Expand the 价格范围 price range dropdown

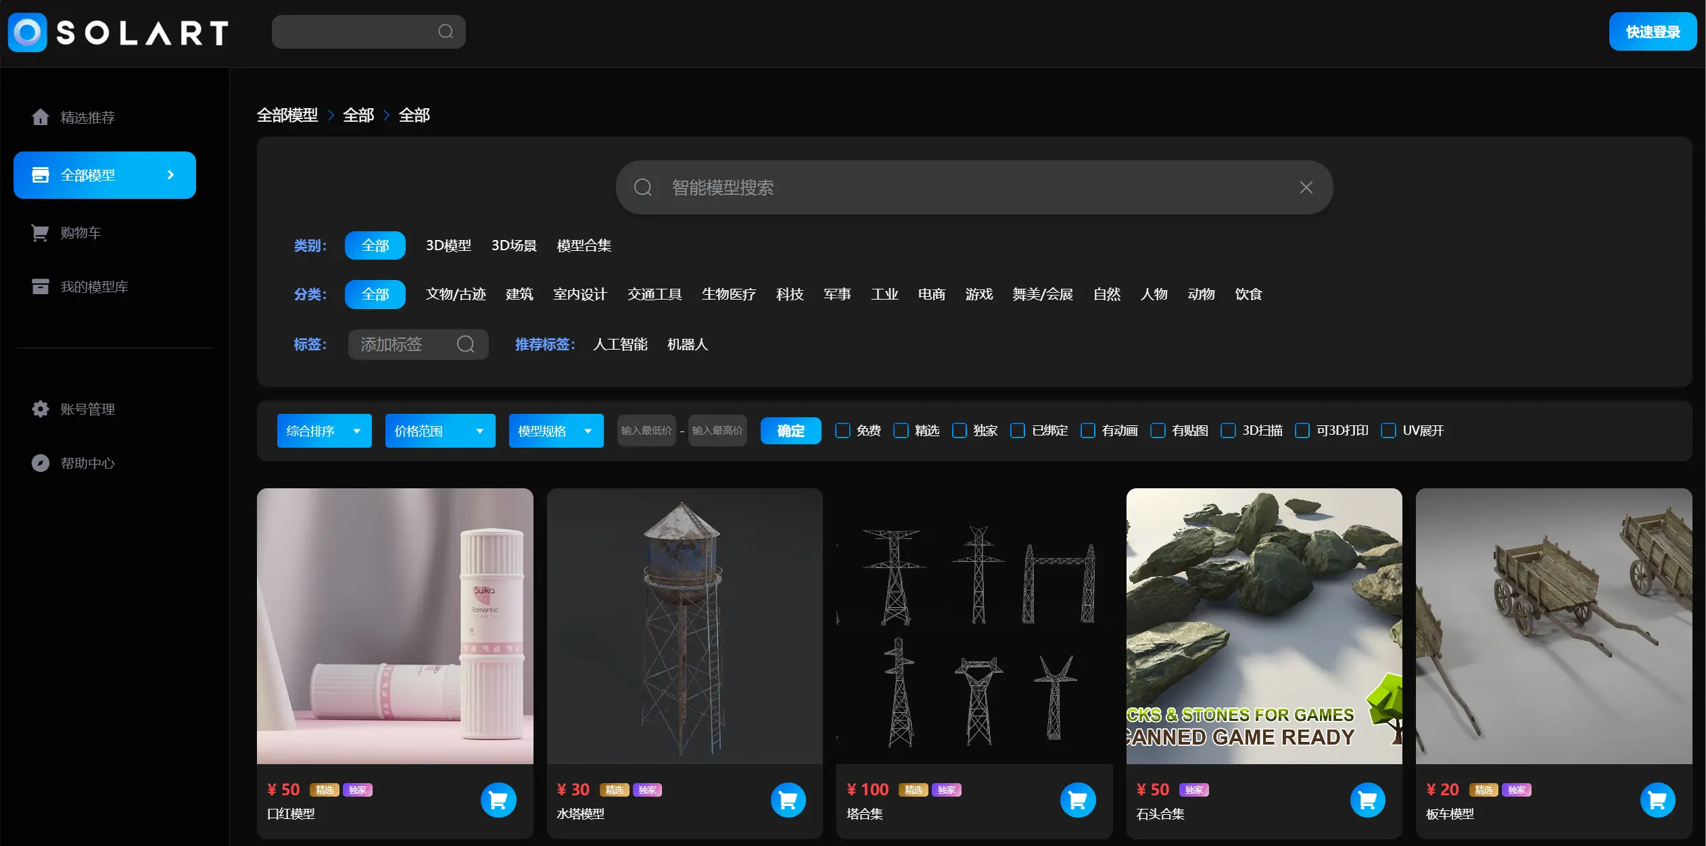[440, 431]
